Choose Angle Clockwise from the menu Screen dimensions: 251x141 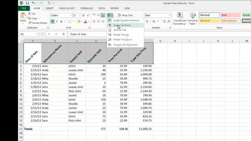pyautogui.click(x=125, y=25)
